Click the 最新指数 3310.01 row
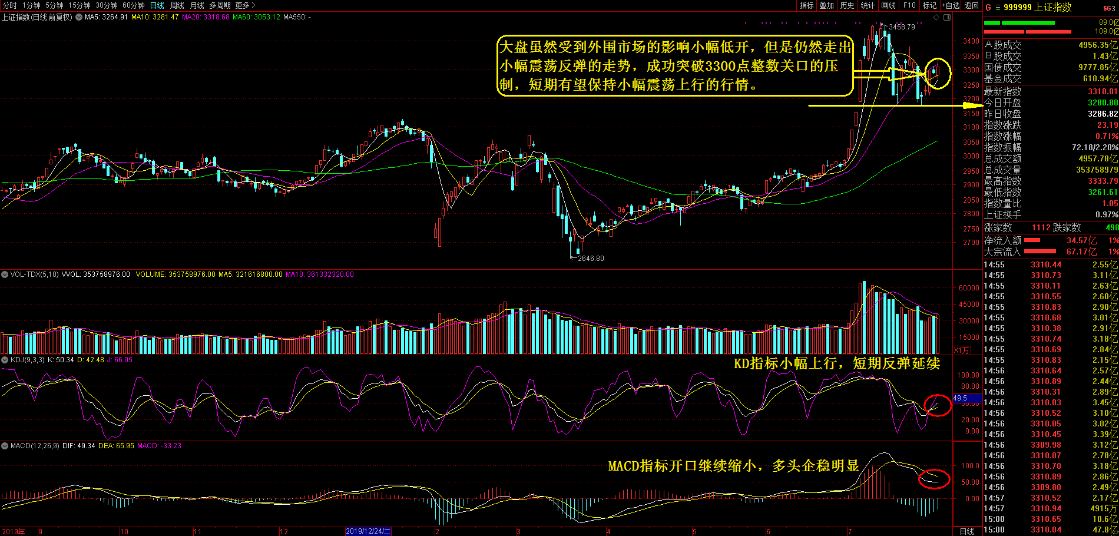Screen dimensions: 1119x536 1051,91
